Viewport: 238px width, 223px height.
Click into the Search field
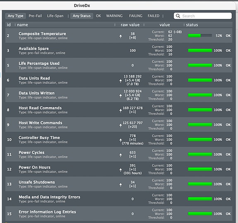[203, 16]
